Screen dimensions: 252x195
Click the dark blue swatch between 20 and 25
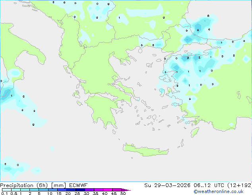coord(71,190)
